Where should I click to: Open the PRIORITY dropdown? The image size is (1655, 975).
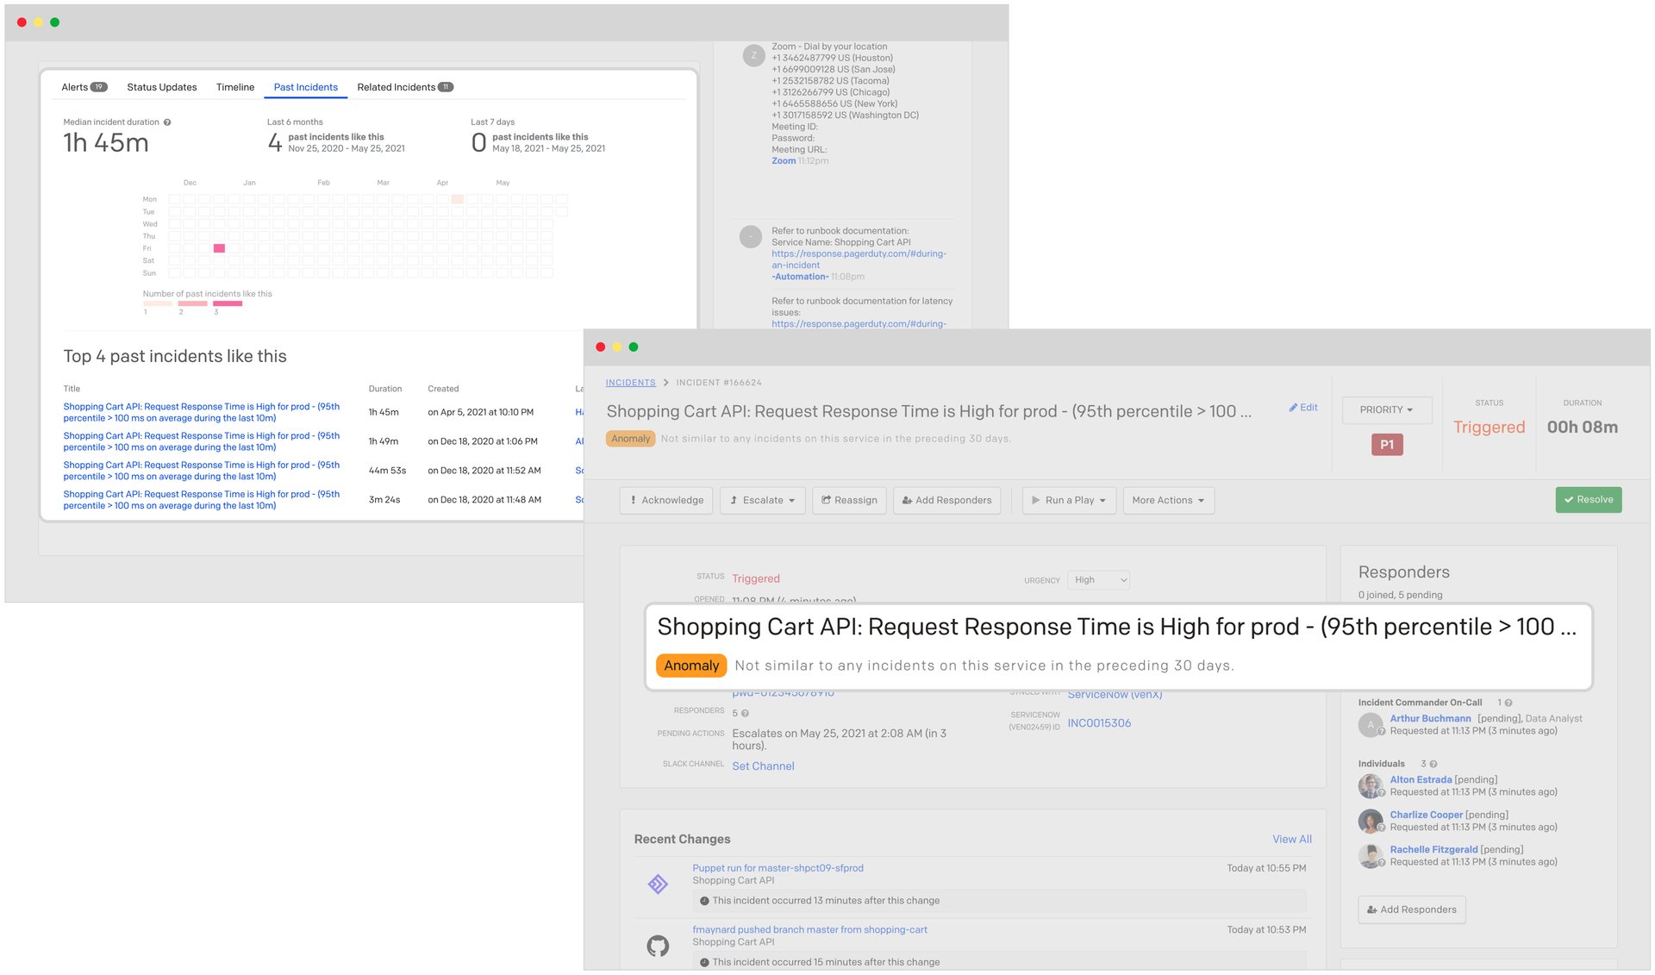click(1387, 410)
